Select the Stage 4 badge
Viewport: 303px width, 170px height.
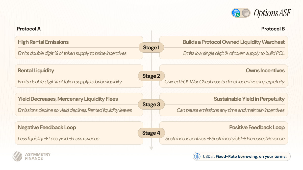tap(151, 133)
